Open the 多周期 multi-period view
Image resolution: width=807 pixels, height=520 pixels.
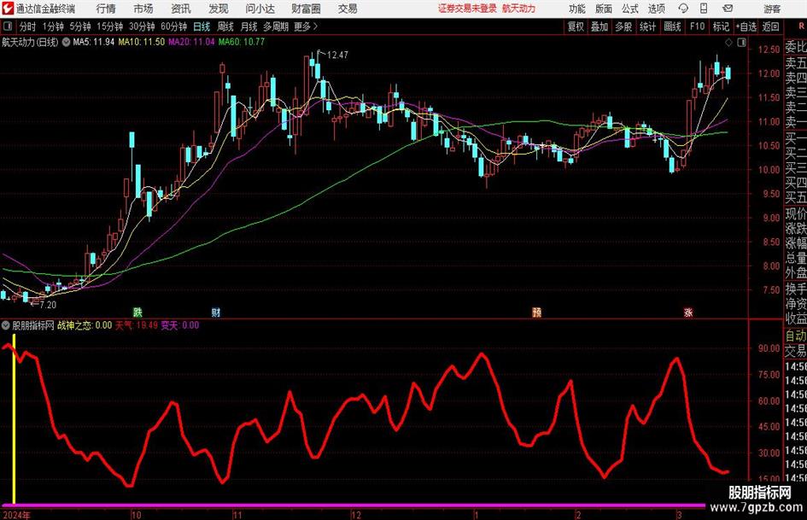(x=276, y=26)
